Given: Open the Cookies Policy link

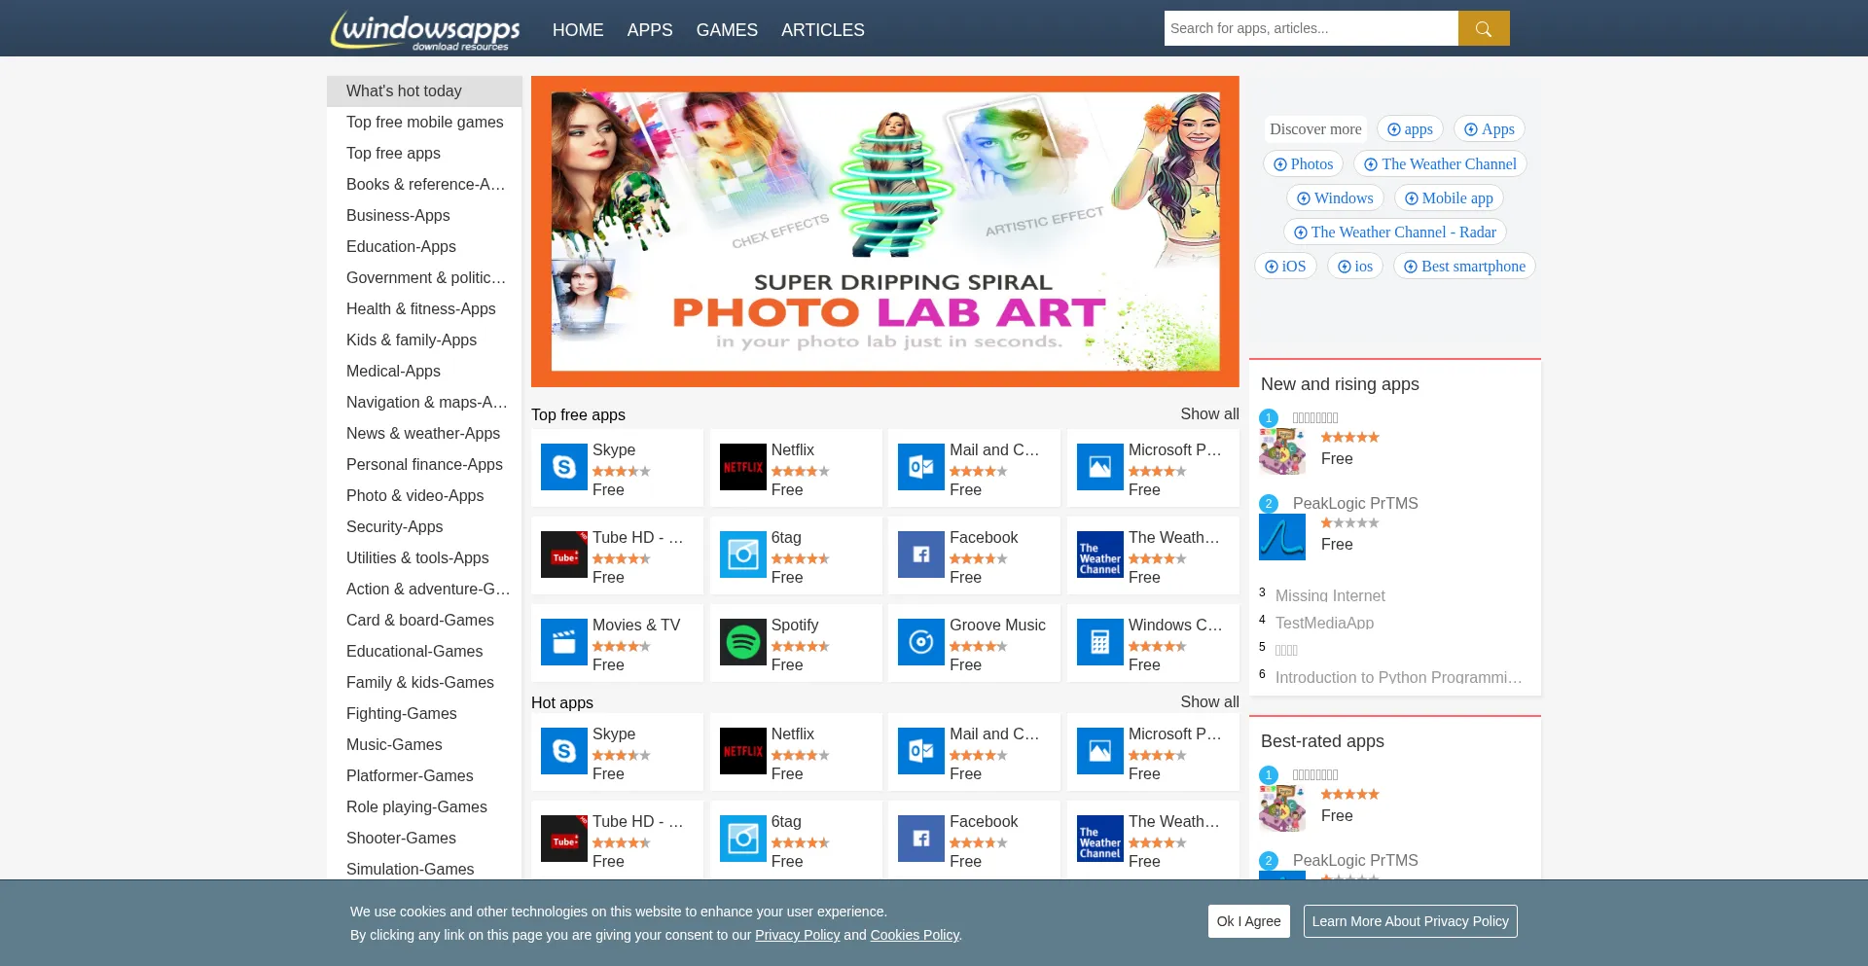Looking at the screenshot, I should click(914, 935).
